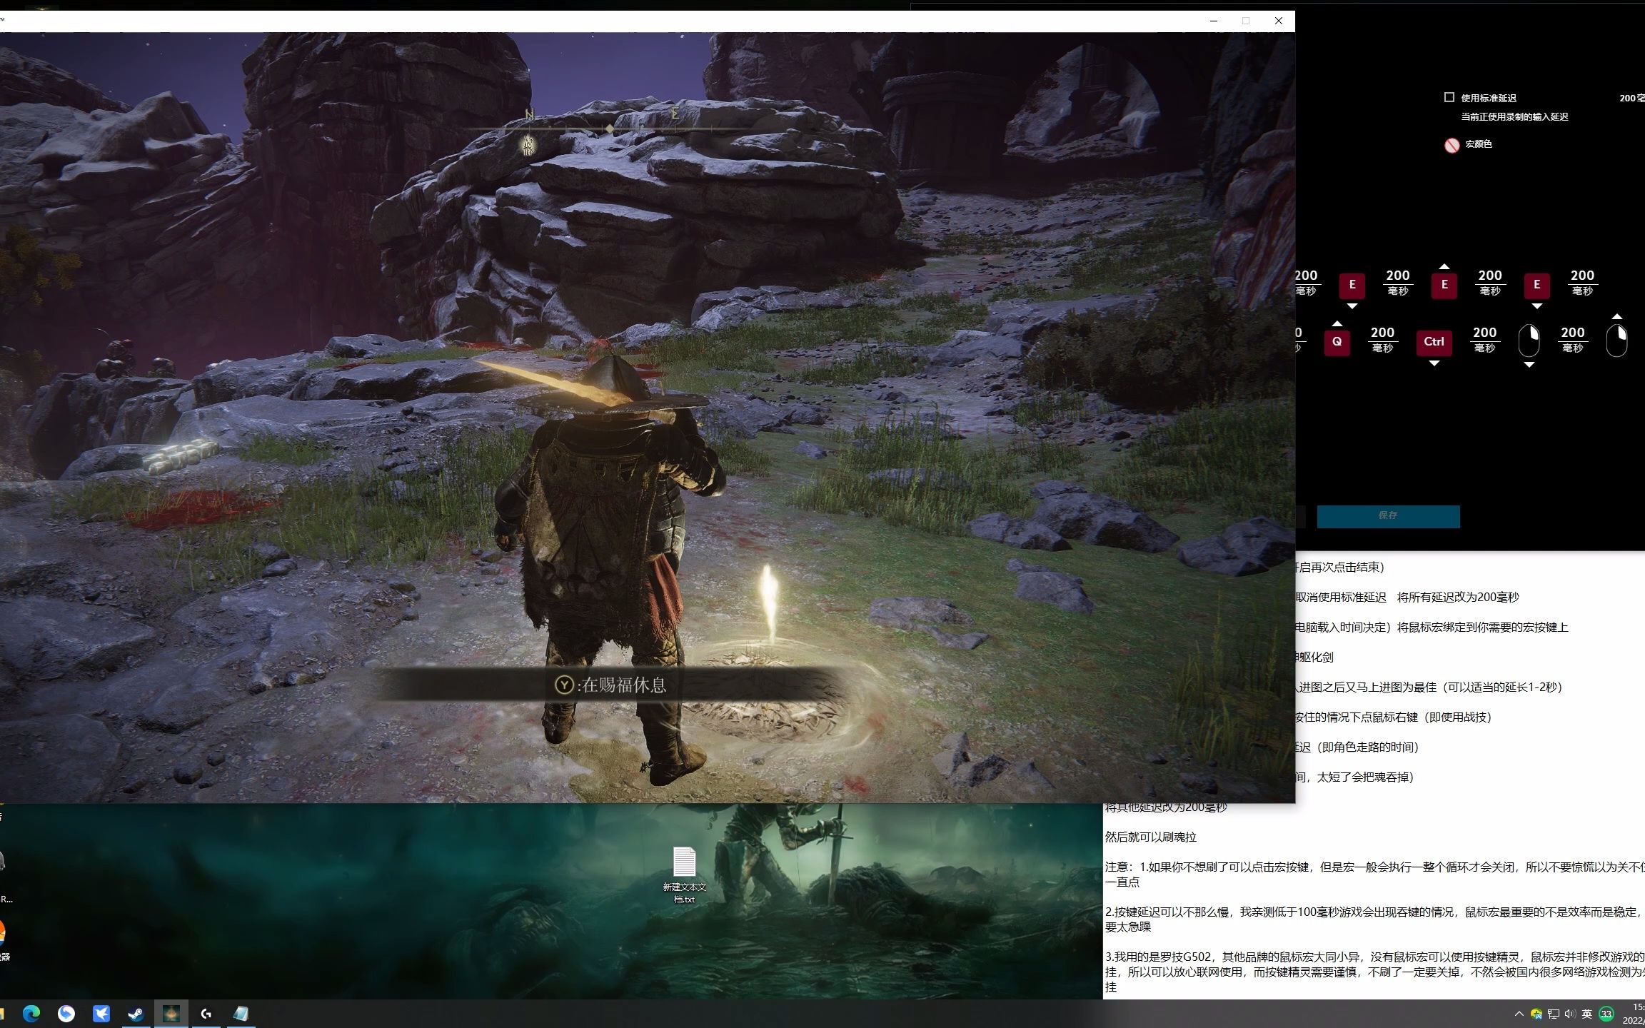The height and width of the screenshot is (1028, 1645).
Task: Select the leftmost E key-down macro step
Action: click(1352, 284)
